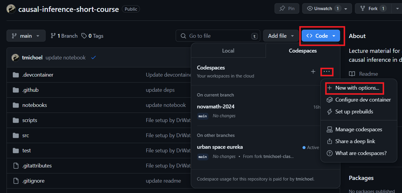The height and width of the screenshot is (193, 402).
Task: Click the tmichoel commit author name
Action: (x=32, y=58)
